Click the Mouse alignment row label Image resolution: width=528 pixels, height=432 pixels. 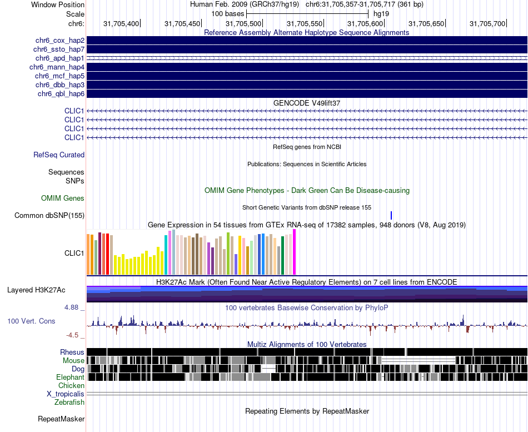73,361
